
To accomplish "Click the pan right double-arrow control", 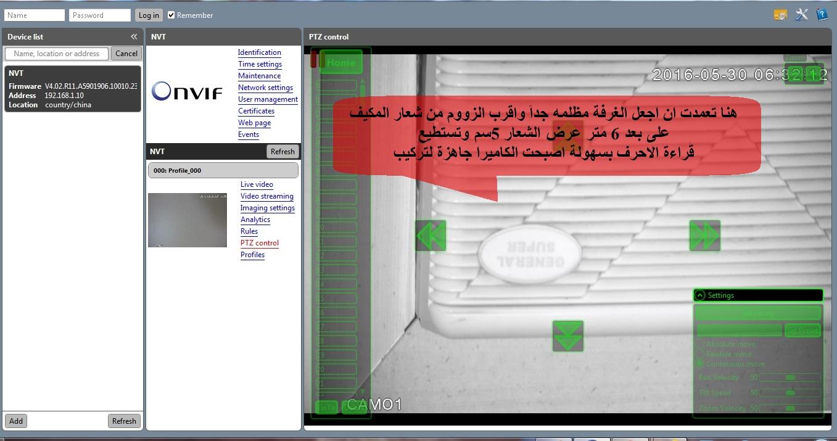I will (704, 236).
